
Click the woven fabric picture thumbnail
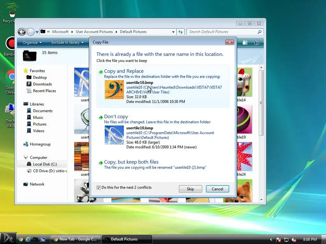[81, 156]
